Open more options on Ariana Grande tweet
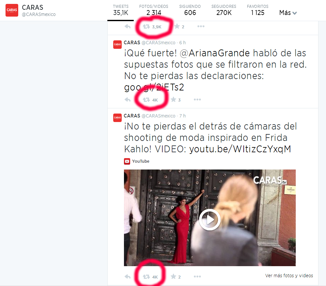326x286 pixels. click(x=197, y=100)
